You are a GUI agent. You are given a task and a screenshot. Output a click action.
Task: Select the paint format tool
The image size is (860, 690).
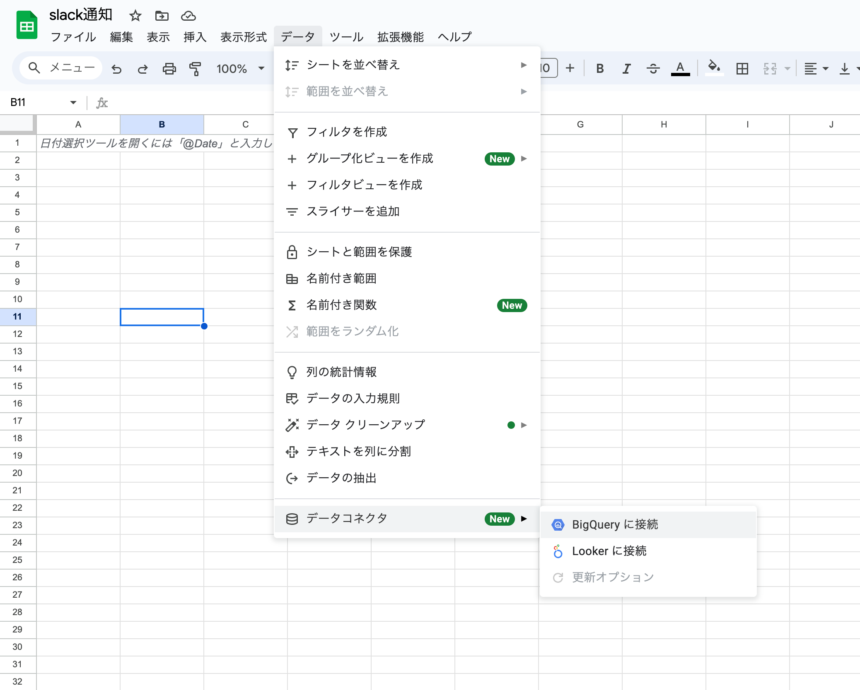[195, 69]
